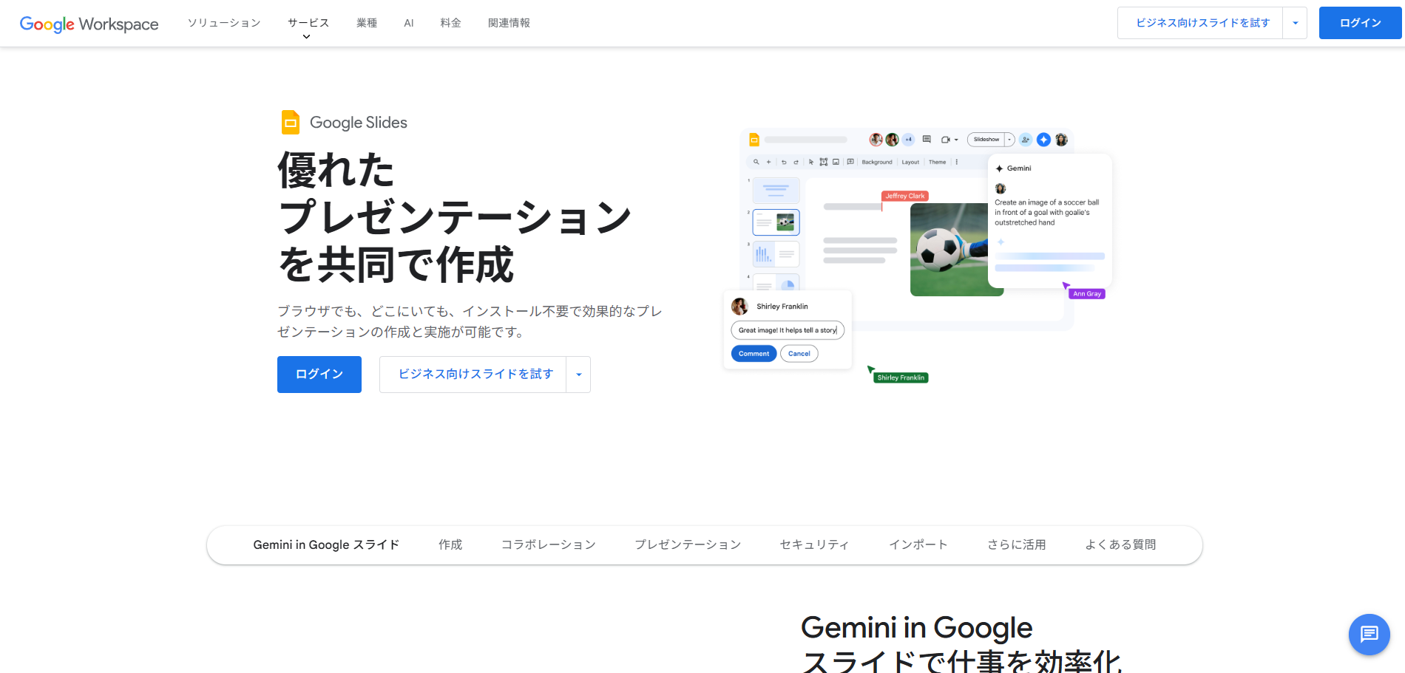Click the paragraph starting ブラウザでも、どこにいても

click(470, 321)
